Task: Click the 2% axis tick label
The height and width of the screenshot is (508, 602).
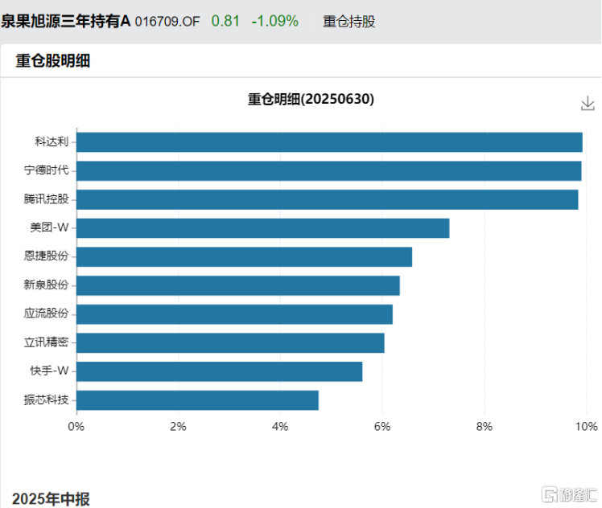Action: tap(178, 426)
